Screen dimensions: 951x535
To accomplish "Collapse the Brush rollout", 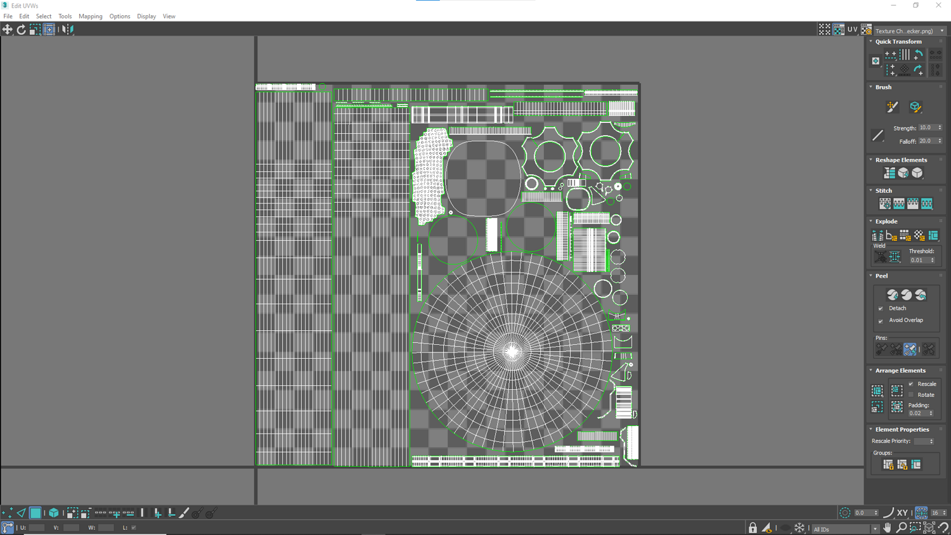I will pos(871,87).
